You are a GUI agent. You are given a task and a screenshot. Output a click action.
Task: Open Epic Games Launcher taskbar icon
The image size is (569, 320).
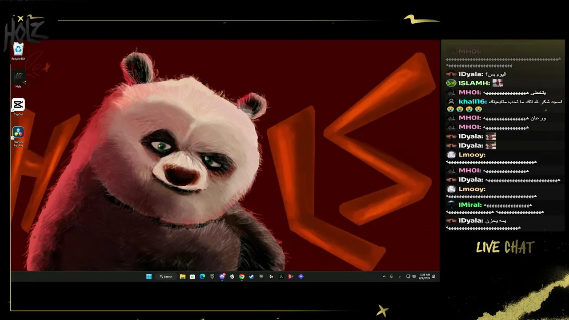click(212, 276)
